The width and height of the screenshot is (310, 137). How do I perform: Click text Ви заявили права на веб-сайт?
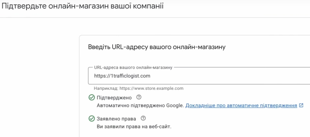pyautogui.click(x=134, y=126)
